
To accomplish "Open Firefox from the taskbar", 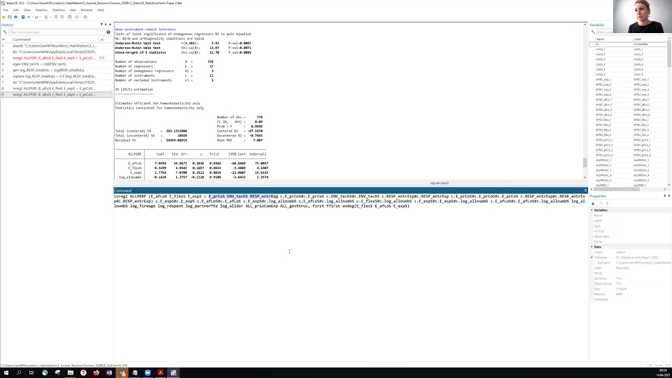I will [x=96, y=373].
